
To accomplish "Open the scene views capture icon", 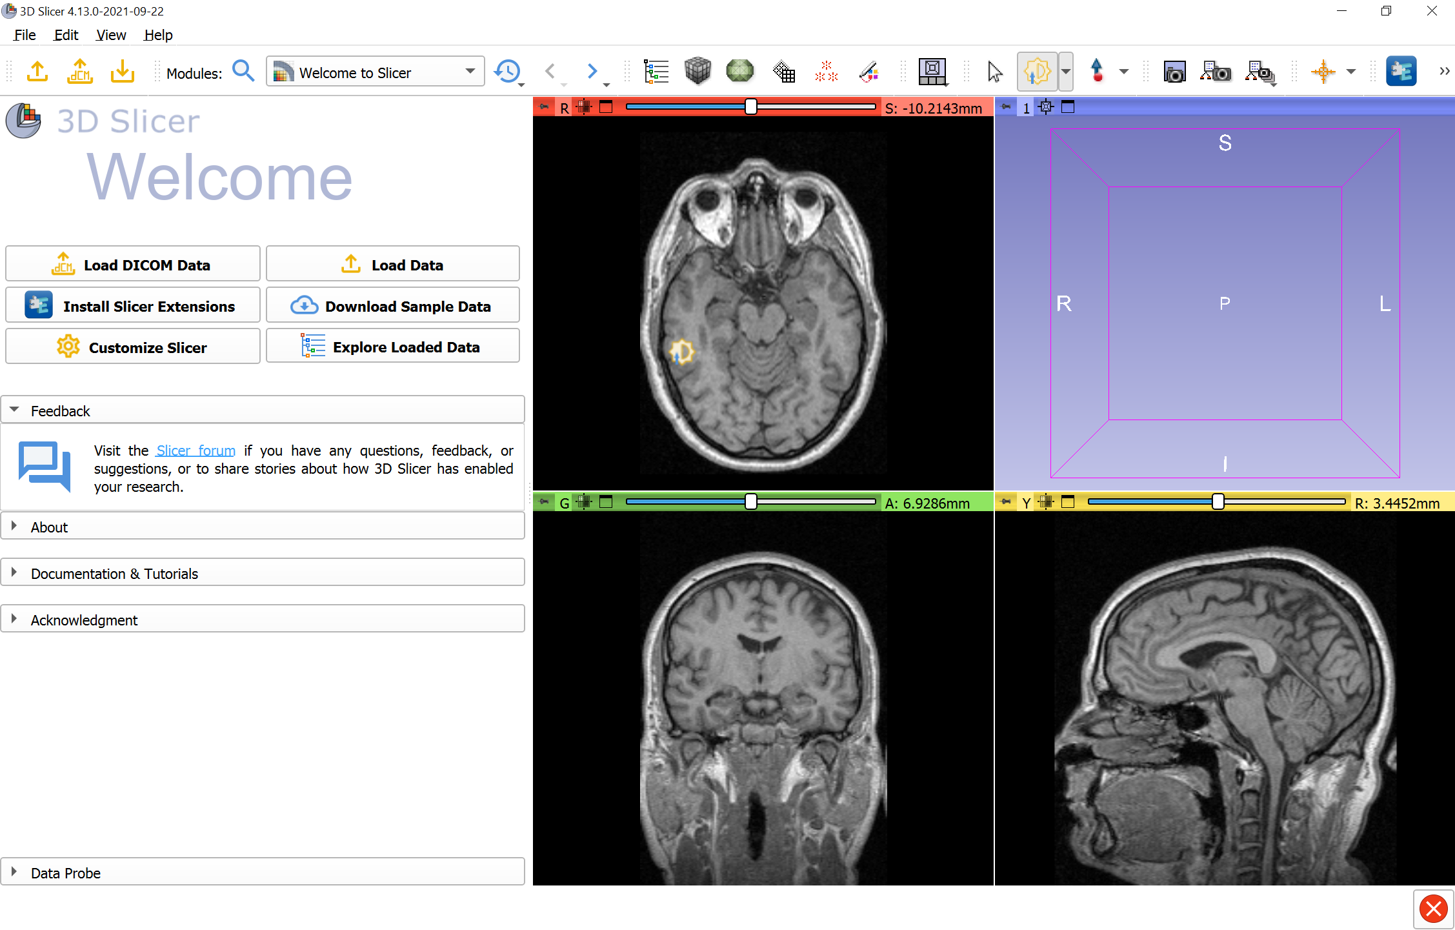I will [x=1216, y=72].
